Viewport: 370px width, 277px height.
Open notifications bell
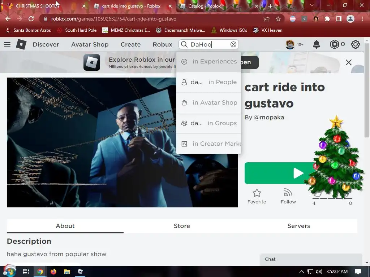317,44
